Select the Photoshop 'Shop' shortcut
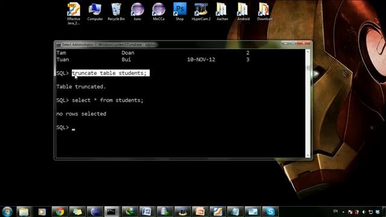 tap(180, 12)
